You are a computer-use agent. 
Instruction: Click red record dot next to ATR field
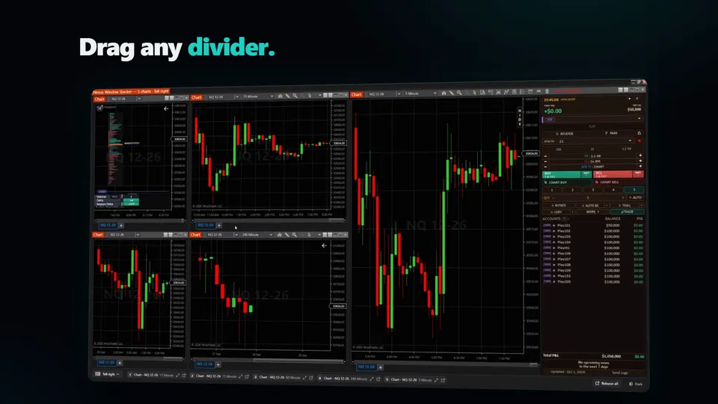tap(639, 141)
